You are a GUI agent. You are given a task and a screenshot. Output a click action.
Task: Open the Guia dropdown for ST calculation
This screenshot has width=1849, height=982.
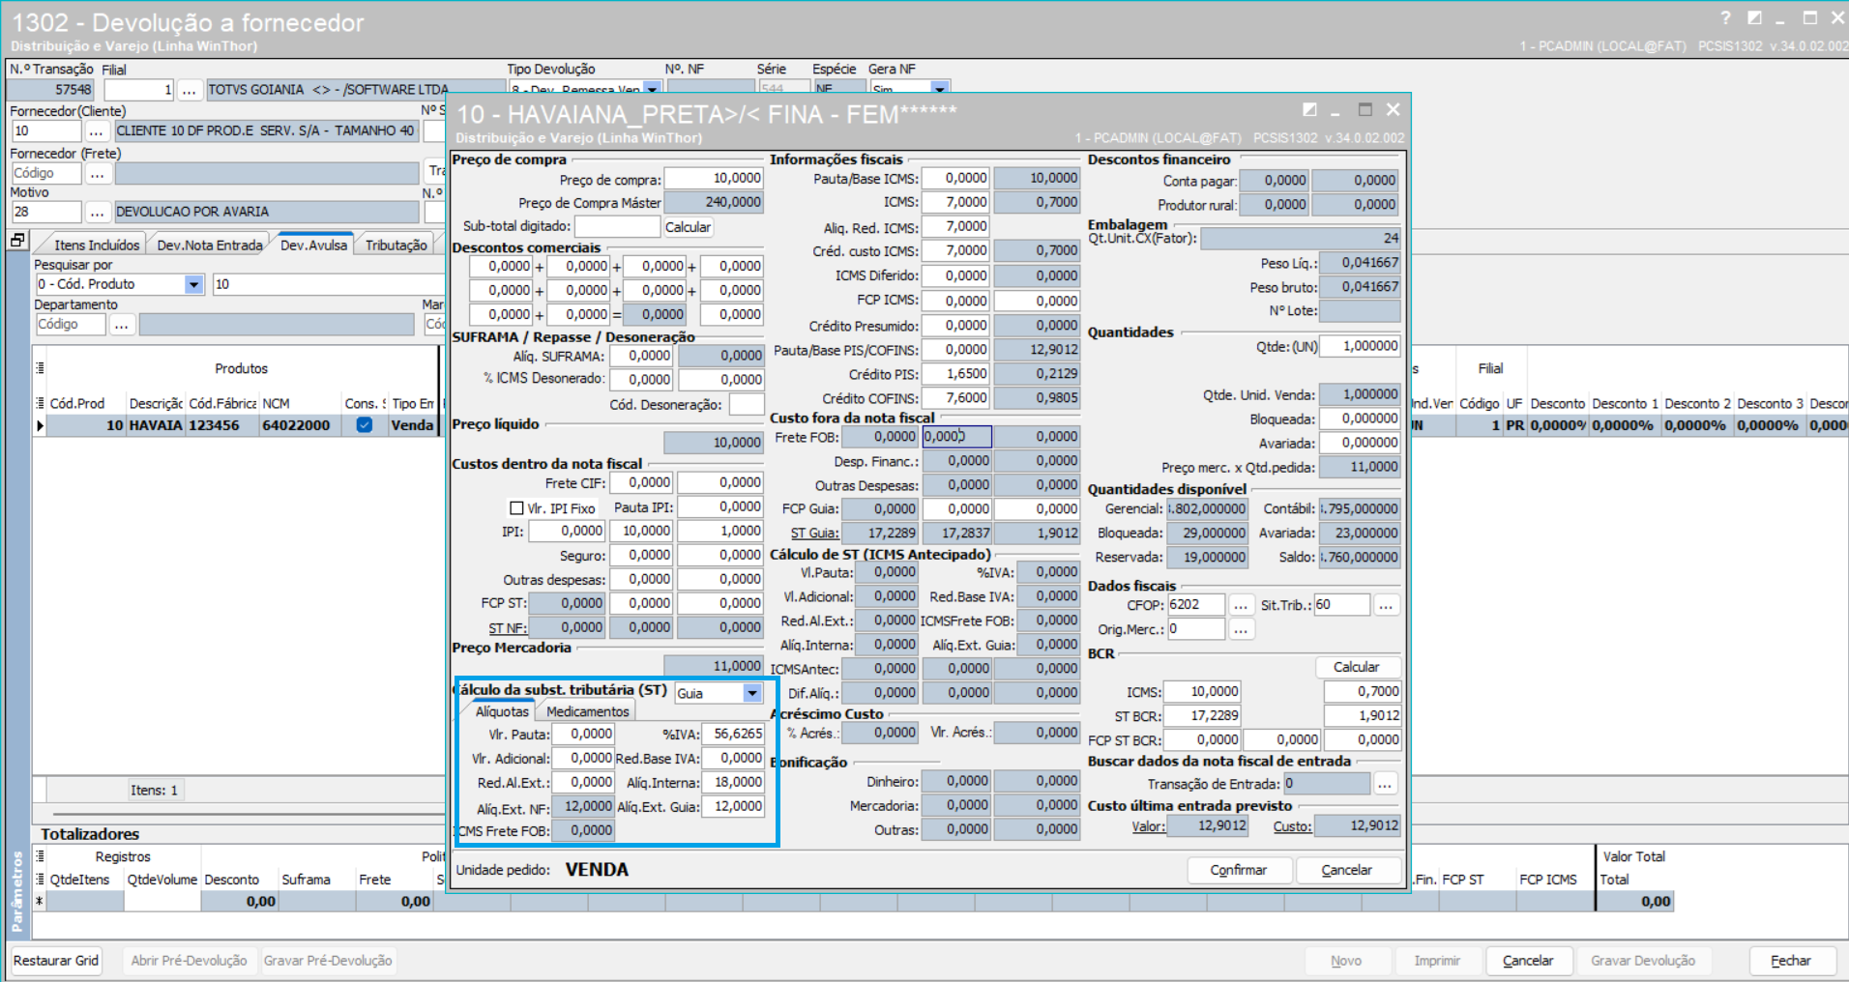point(752,693)
